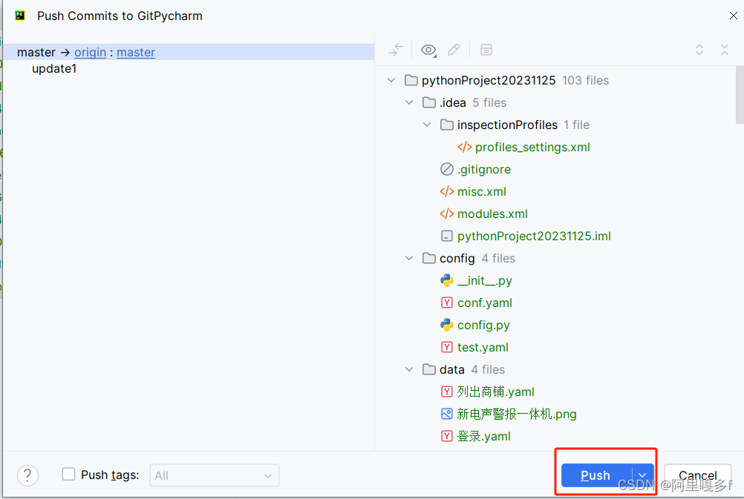Click the Expand All icon
This screenshot has height=499, width=744.
tap(699, 50)
